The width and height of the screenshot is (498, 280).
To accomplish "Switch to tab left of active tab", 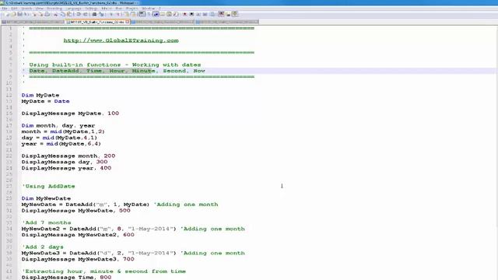I will click(33, 22).
